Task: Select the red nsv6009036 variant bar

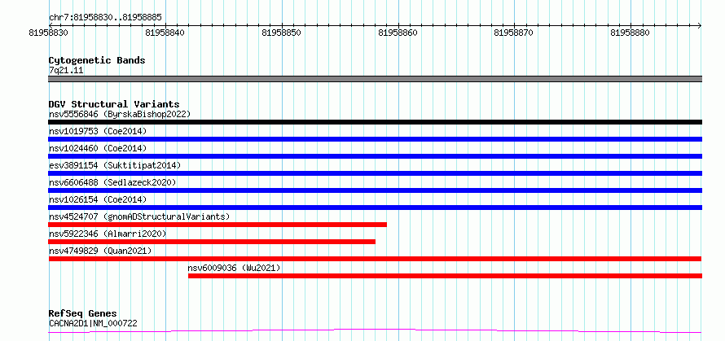Action: pyautogui.click(x=445, y=276)
